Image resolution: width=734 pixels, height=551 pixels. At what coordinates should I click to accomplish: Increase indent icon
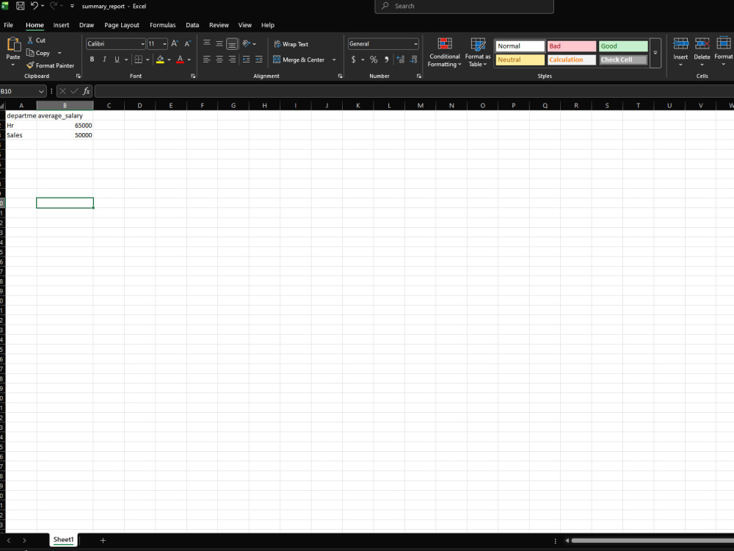click(x=259, y=60)
